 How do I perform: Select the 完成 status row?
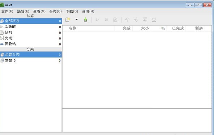point(31,38)
